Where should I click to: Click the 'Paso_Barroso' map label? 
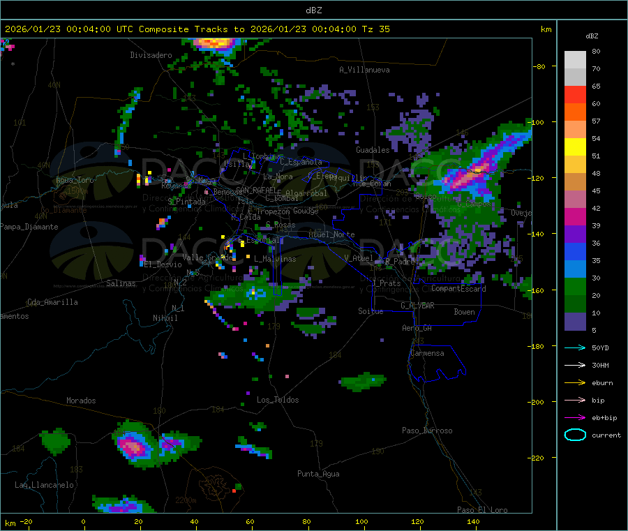[x=427, y=431]
